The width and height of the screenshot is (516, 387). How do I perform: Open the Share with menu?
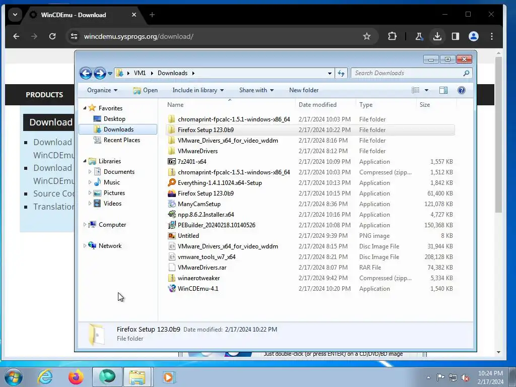point(256,90)
